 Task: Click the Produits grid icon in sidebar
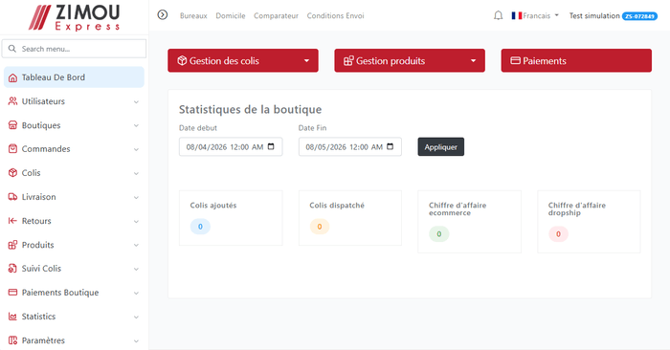(x=12, y=245)
